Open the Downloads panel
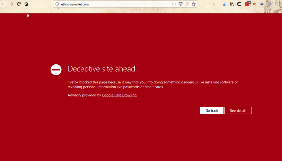The height and width of the screenshot is (161, 282). tap(224, 4)
